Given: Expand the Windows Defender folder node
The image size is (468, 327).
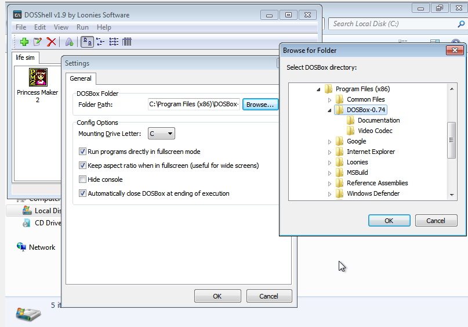Looking at the screenshot, I should [329, 194].
